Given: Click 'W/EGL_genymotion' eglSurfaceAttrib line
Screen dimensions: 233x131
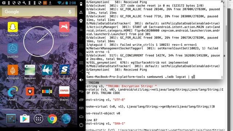Looking at the screenshot, I should click(x=137, y=63).
